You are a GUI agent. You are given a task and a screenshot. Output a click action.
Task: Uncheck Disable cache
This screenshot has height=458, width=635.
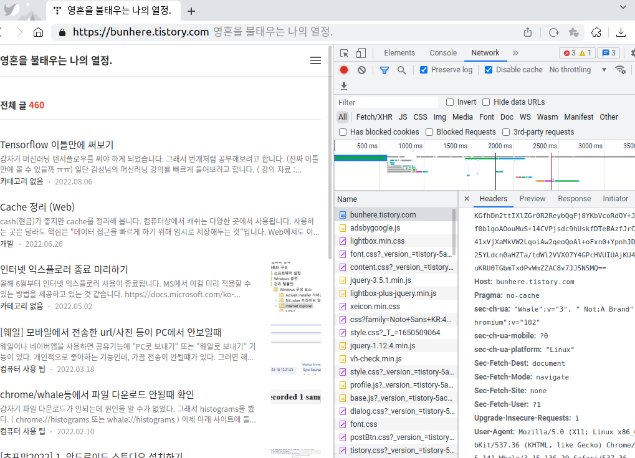(489, 70)
